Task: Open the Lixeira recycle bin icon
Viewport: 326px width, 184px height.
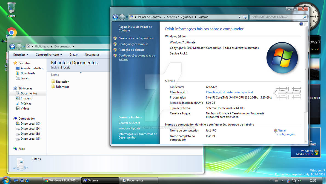Action: pyautogui.click(x=11, y=9)
